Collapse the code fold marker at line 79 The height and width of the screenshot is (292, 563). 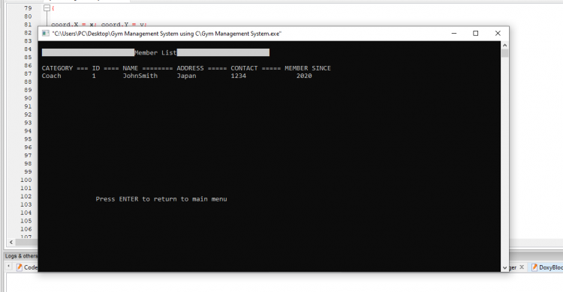(47, 8)
